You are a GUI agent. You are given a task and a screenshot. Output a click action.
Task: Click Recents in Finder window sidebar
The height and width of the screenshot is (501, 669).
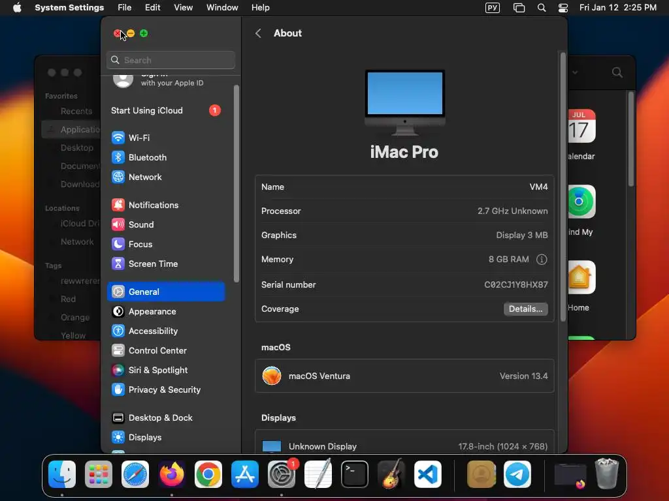tap(76, 111)
